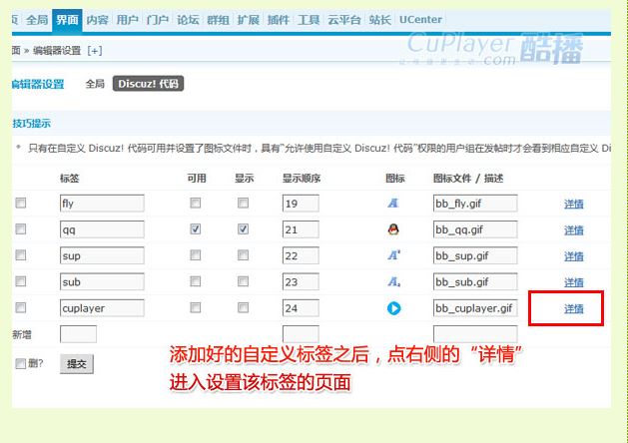Click the [+] next to 编辑器设置
The width and height of the screenshot is (628, 443).
pyautogui.click(x=95, y=51)
